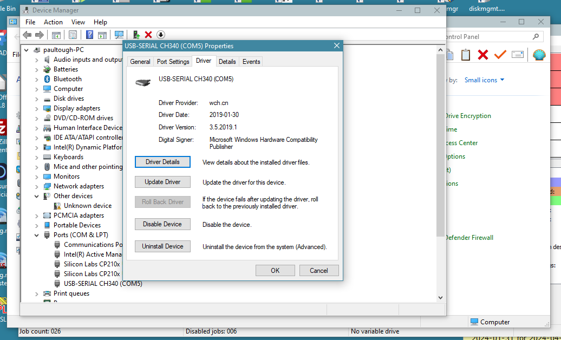This screenshot has height=340, width=561.
Task: Click the Intel(R) Active Management port entry
Action: coord(93,254)
